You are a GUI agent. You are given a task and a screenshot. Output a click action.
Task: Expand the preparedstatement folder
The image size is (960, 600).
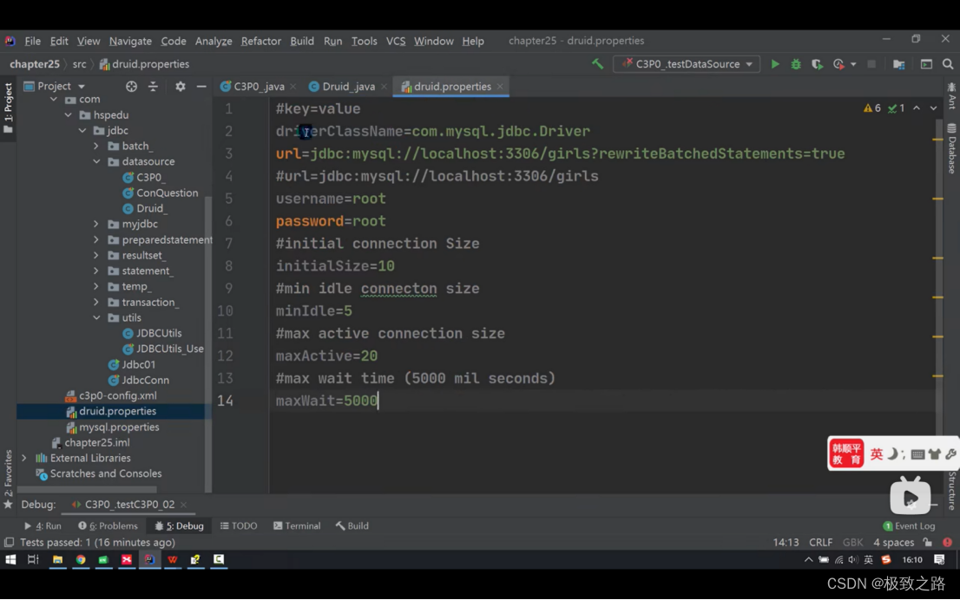pos(96,240)
